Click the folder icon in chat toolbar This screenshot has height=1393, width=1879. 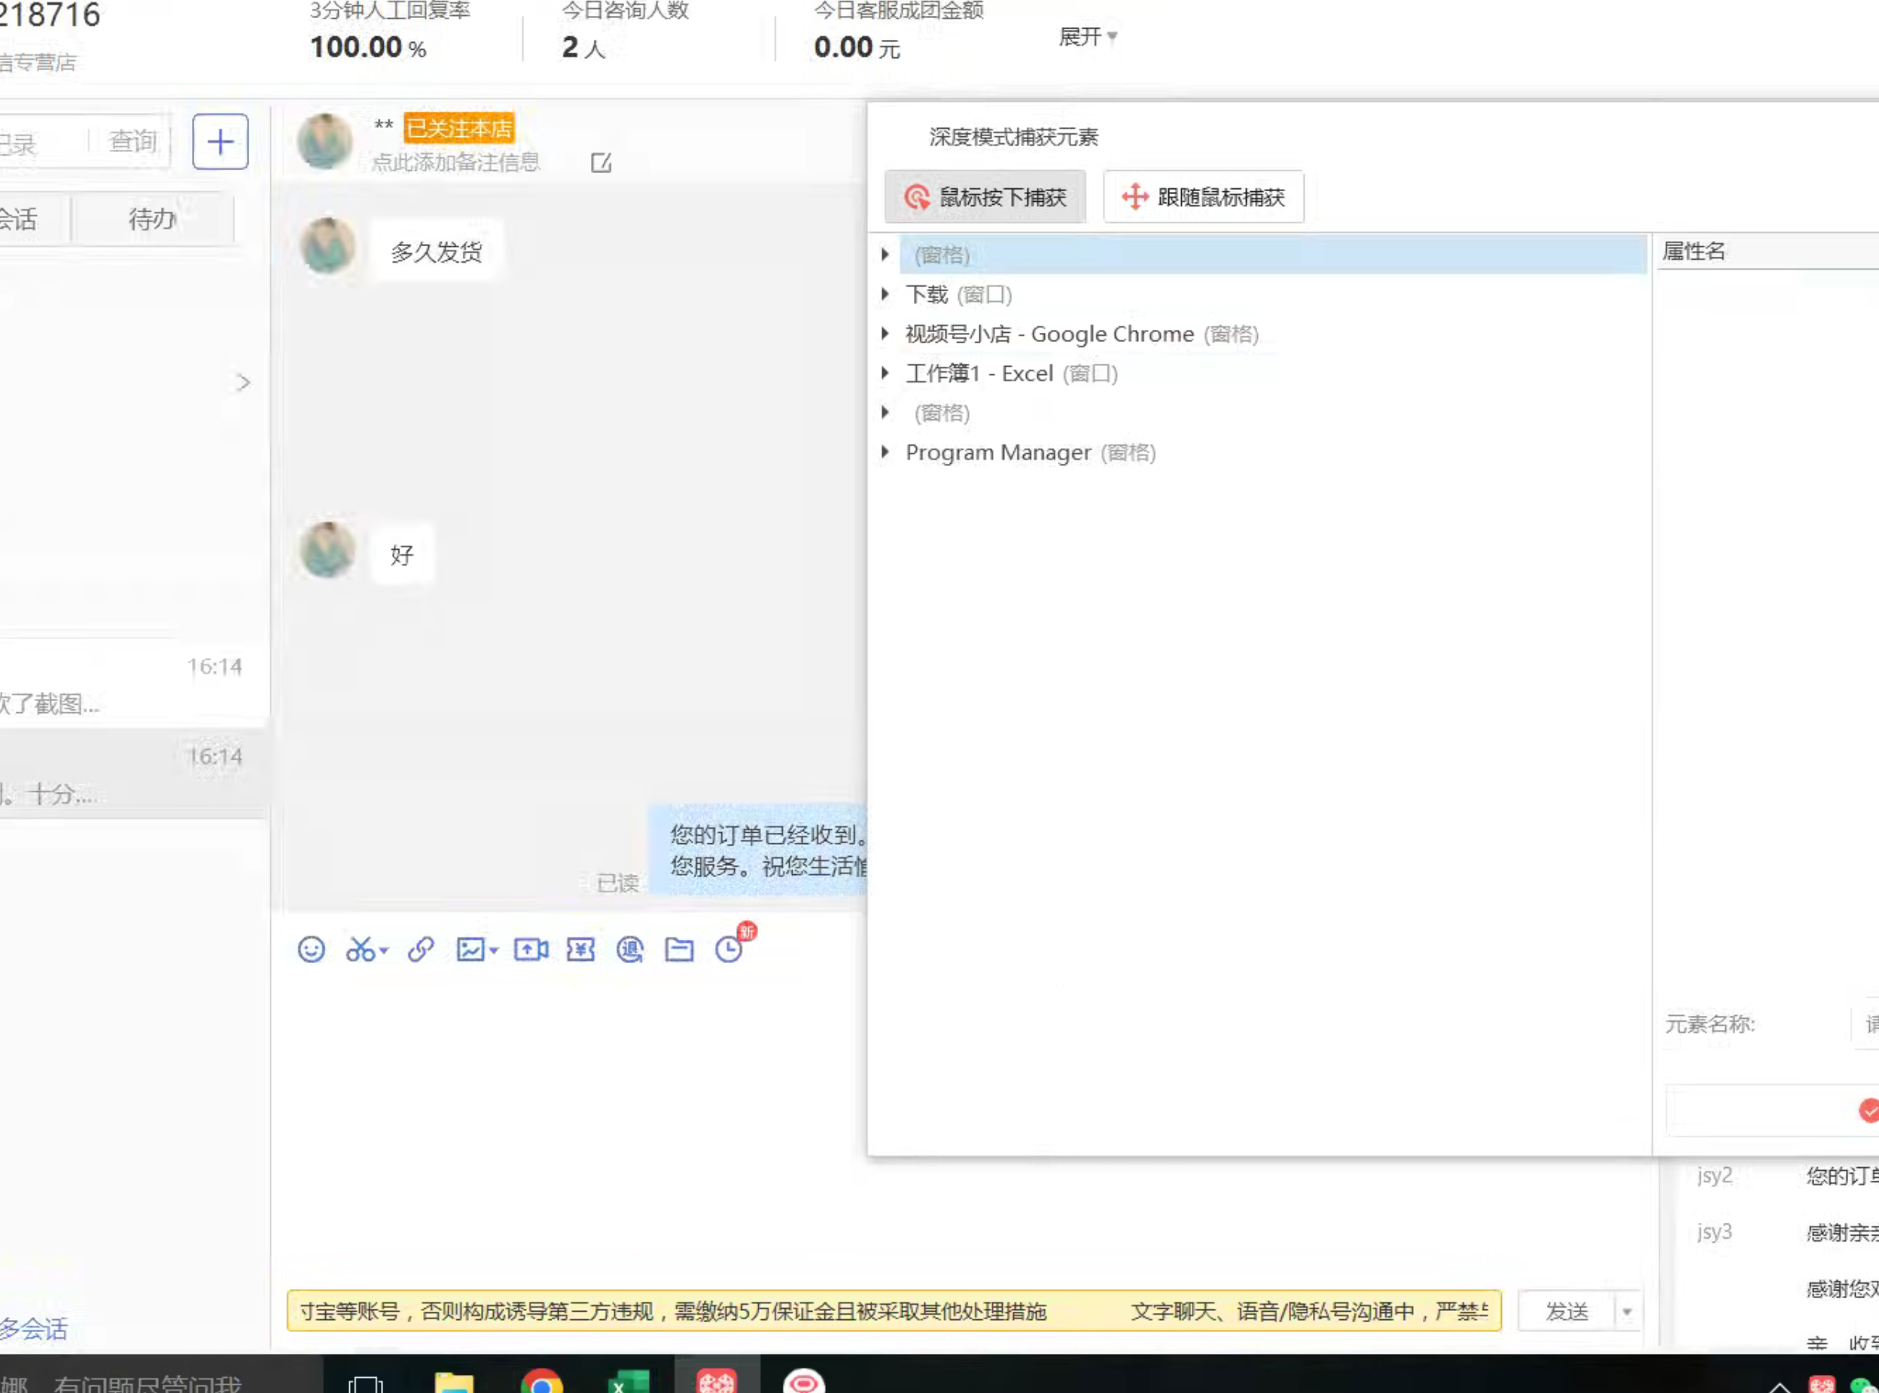point(680,949)
